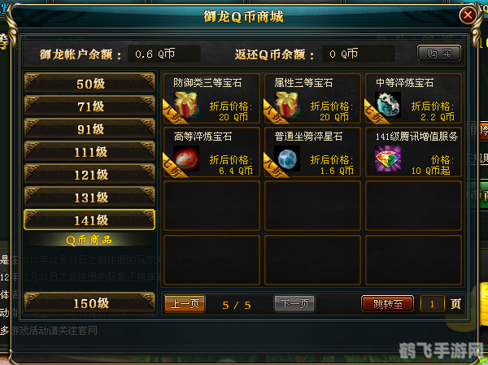488x365 pixels.
Task: Click the 购买 purchase button
Action: tap(439, 54)
